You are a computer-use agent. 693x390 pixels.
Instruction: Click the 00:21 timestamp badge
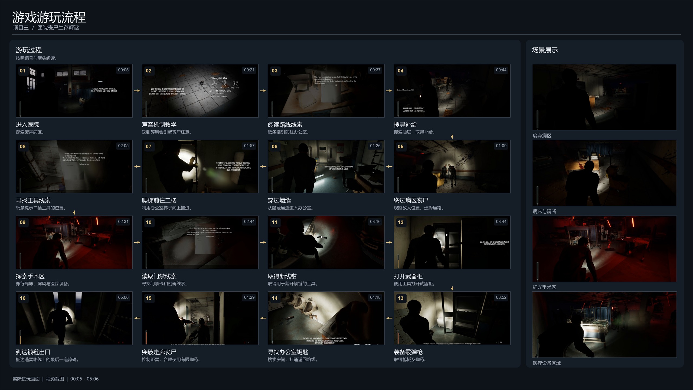[x=249, y=70]
